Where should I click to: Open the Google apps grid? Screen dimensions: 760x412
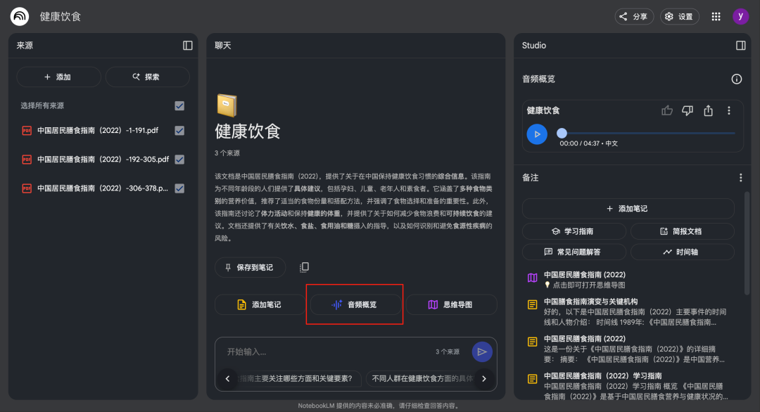[x=716, y=16]
